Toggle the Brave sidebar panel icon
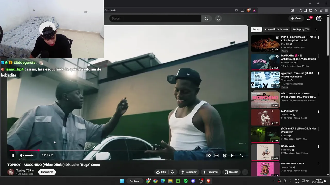330x185 pixels. point(306,10)
